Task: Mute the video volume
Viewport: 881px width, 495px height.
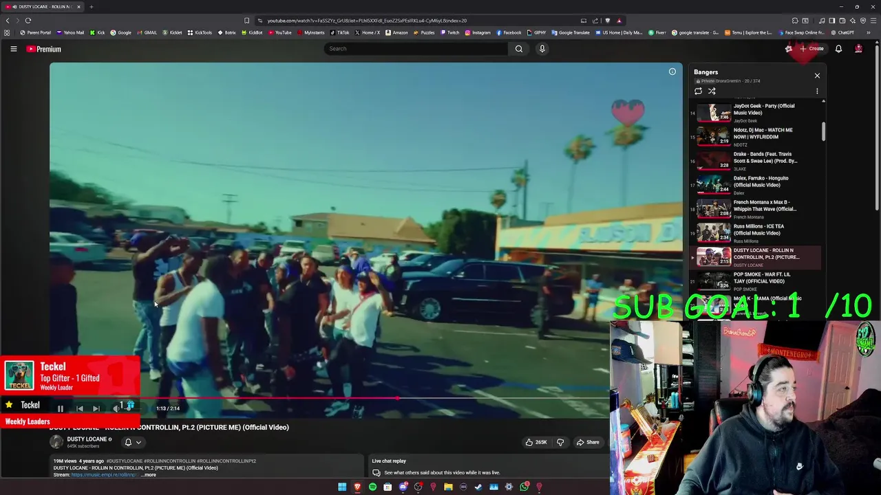Action: click(116, 408)
